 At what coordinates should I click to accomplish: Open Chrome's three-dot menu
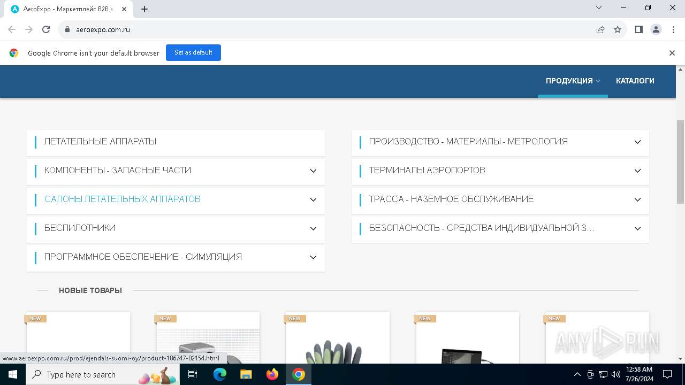pos(673,29)
